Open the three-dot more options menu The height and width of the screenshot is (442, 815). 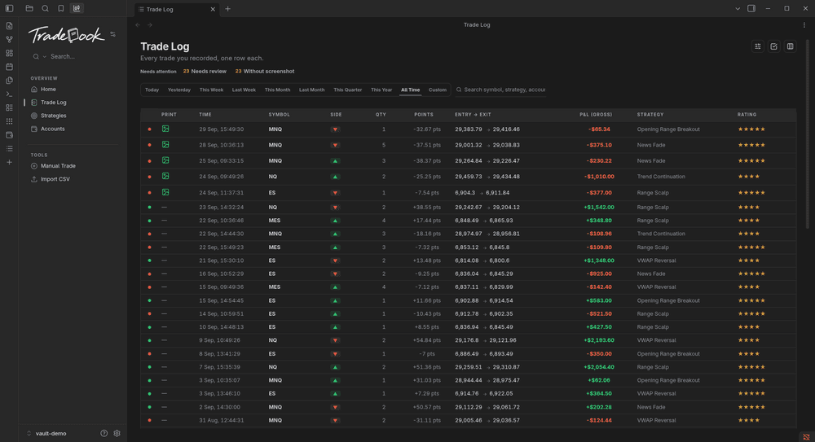point(804,25)
